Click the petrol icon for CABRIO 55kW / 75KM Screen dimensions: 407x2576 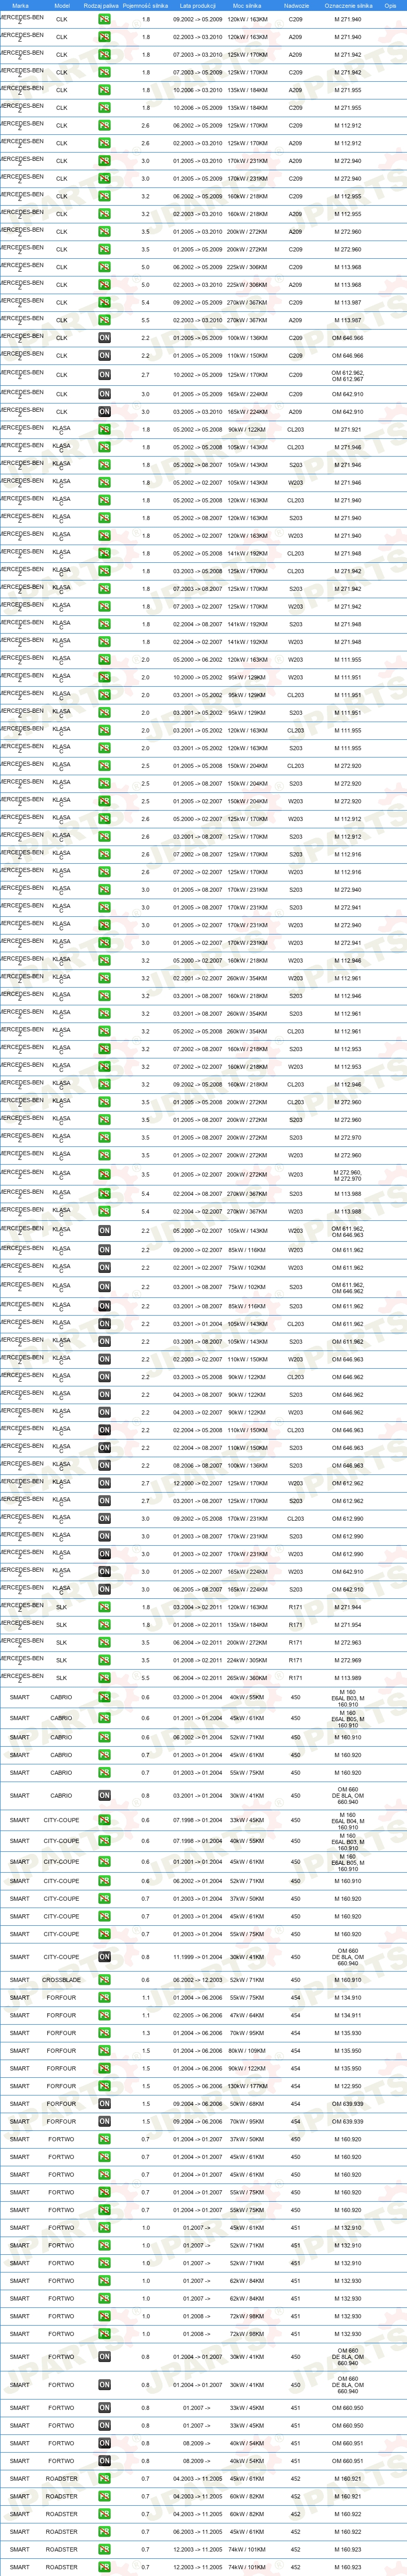pos(104,1772)
